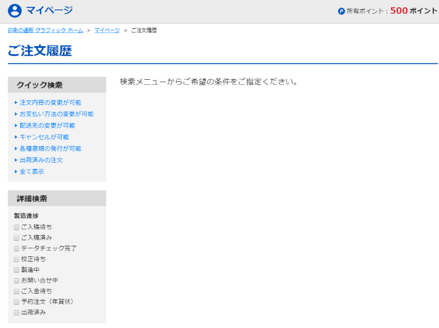Check the お問い合せ中 checkbox
The width and height of the screenshot is (439, 328).
point(17,281)
